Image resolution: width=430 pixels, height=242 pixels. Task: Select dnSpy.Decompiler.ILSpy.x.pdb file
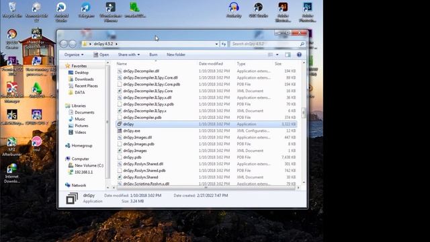pyautogui.click(x=148, y=104)
